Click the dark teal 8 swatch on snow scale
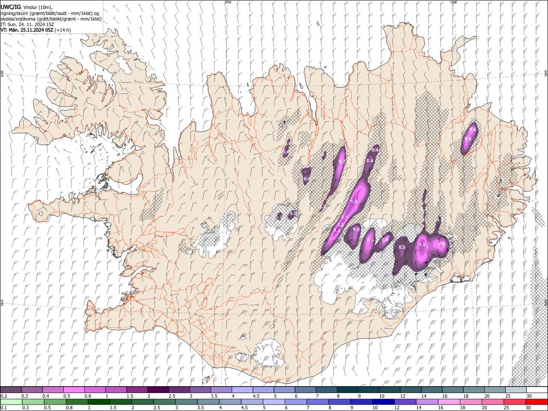The height and width of the screenshot is (411, 548). [347, 390]
